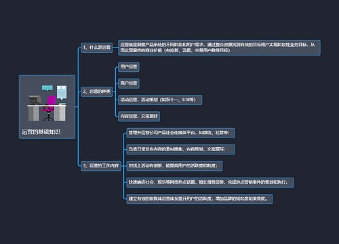Click the long definition node starting 运营就是
This screenshot has width=339, height=244.
pyautogui.click(x=219, y=47)
